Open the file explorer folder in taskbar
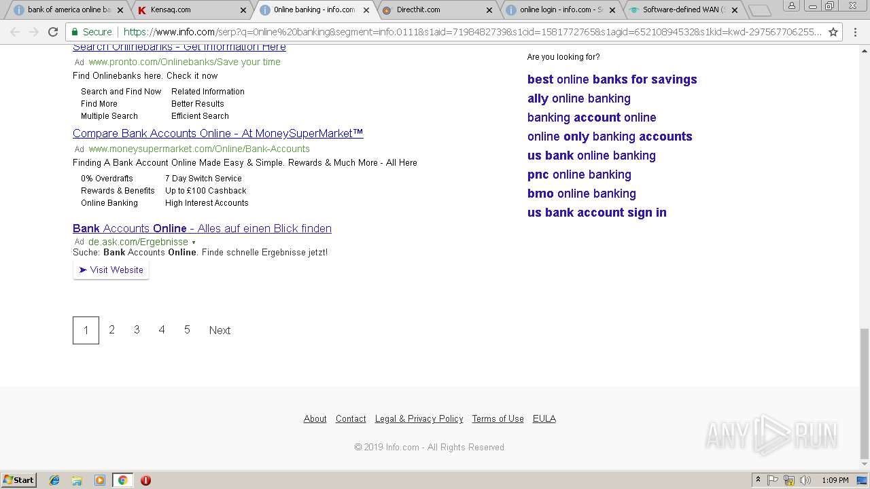 tap(77, 480)
